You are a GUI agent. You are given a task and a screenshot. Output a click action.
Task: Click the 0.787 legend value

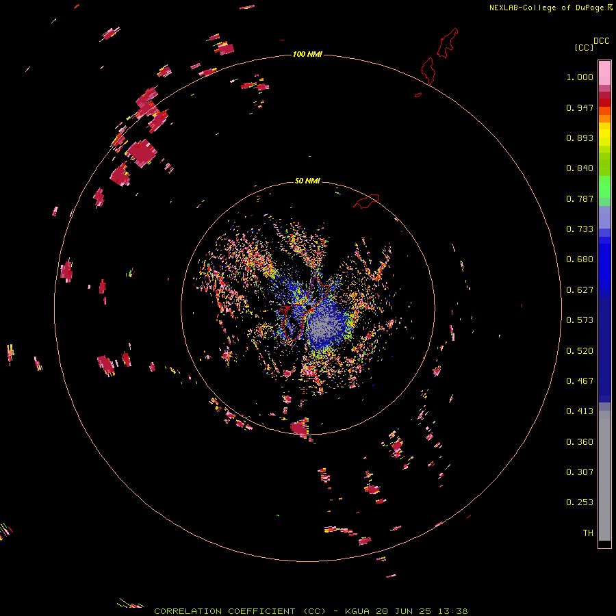click(580, 198)
